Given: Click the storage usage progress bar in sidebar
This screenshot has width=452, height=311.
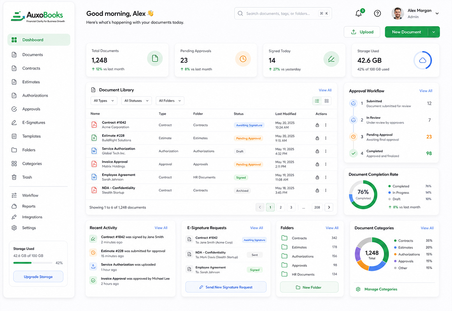Looking at the screenshot, I should coord(33,263).
